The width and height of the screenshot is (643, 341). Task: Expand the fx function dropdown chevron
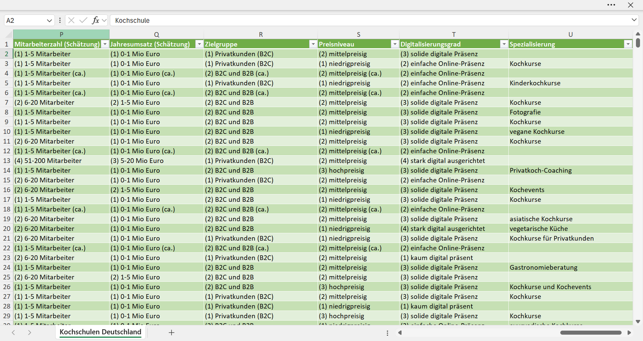pyautogui.click(x=104, y=21)
